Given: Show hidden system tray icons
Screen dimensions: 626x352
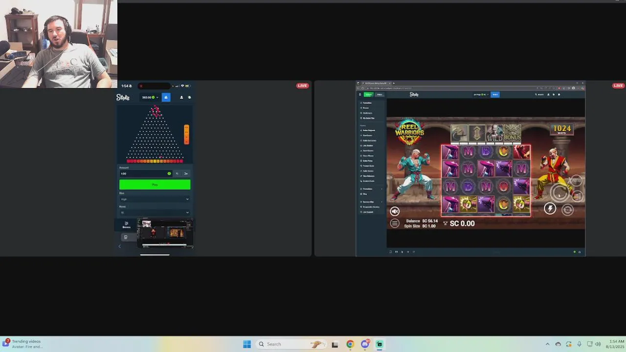Looking at the screenshot, I should 547,344.
